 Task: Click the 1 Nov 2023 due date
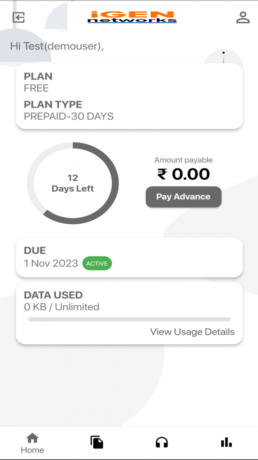(x=51, y=263)
